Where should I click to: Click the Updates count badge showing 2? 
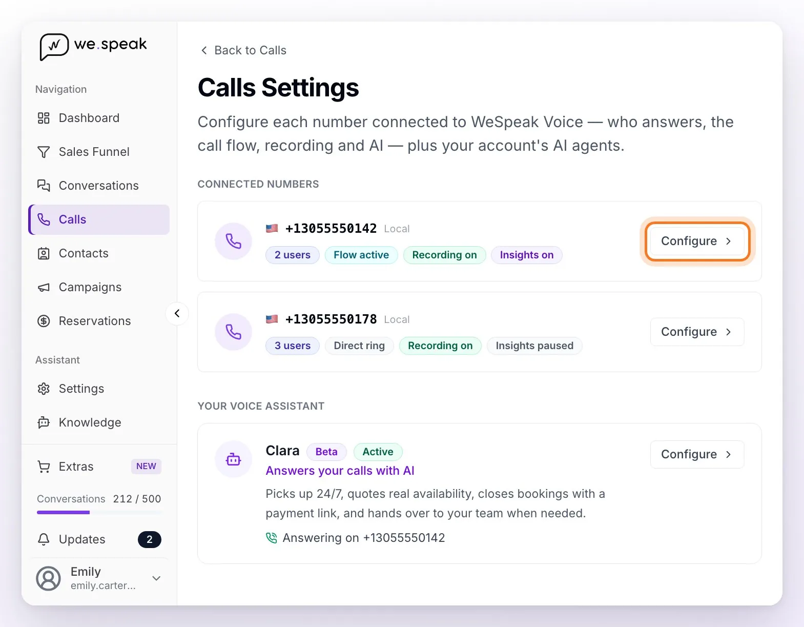(x=150, y=539)
